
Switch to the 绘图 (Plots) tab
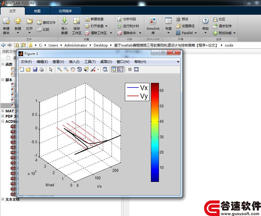click(37, 11)
